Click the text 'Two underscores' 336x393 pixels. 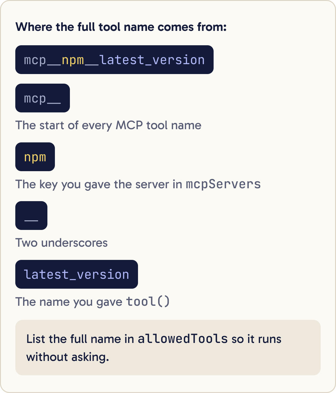[x=61, y=243]
